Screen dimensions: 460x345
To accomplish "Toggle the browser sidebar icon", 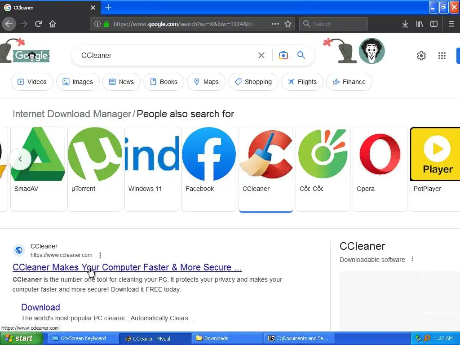I will point(434,24).
